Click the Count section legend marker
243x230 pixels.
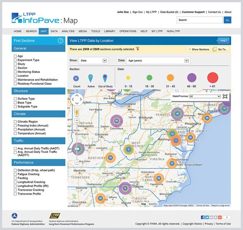76,78
